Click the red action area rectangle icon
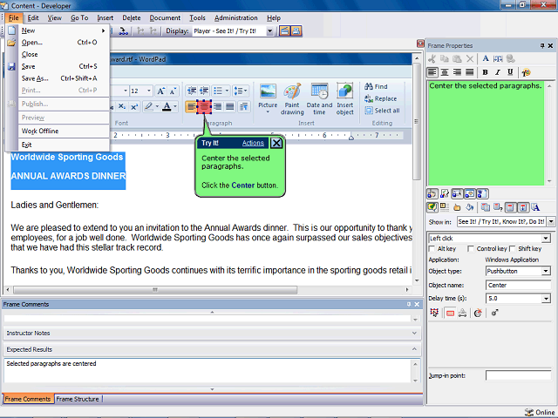 click(x=450, y=313)
